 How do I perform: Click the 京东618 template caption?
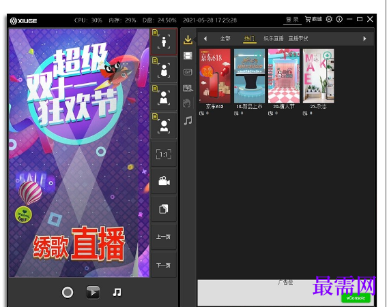(x=214, y=107)
